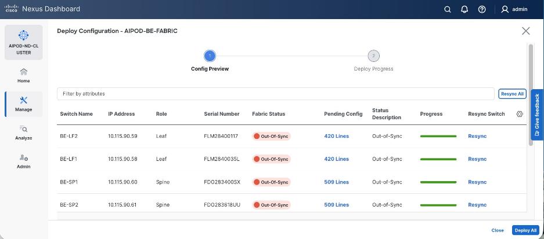Open the Manage section in sidebar
The width and height of the screenshot is (544, 239).
coord(23,104)
